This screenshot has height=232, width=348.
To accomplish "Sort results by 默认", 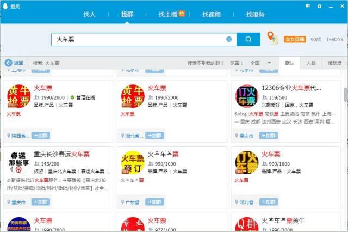I will [x=290, y=63].
